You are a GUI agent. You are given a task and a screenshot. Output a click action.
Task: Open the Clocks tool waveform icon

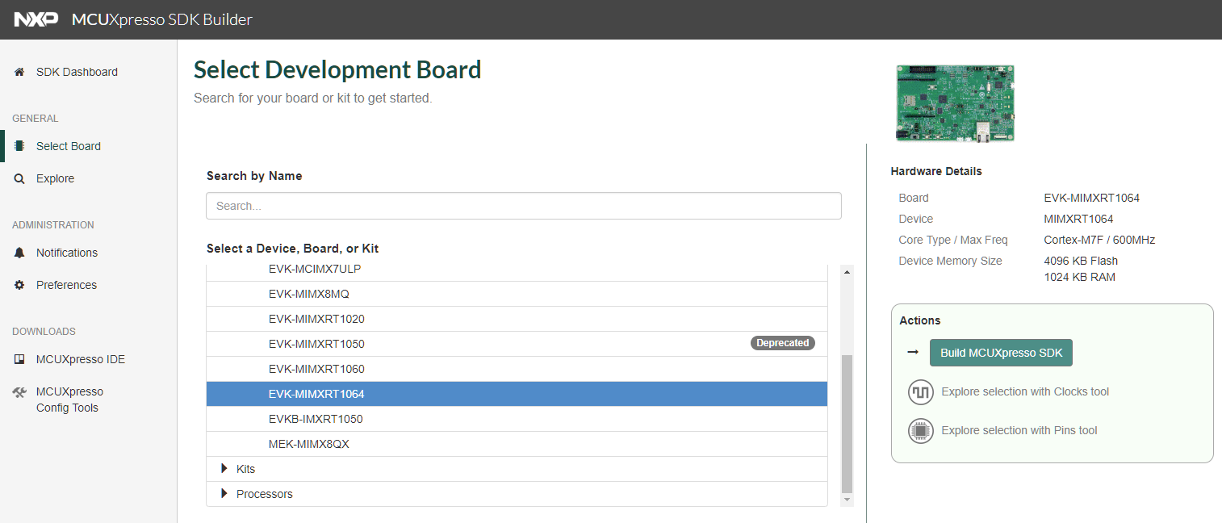920,392
